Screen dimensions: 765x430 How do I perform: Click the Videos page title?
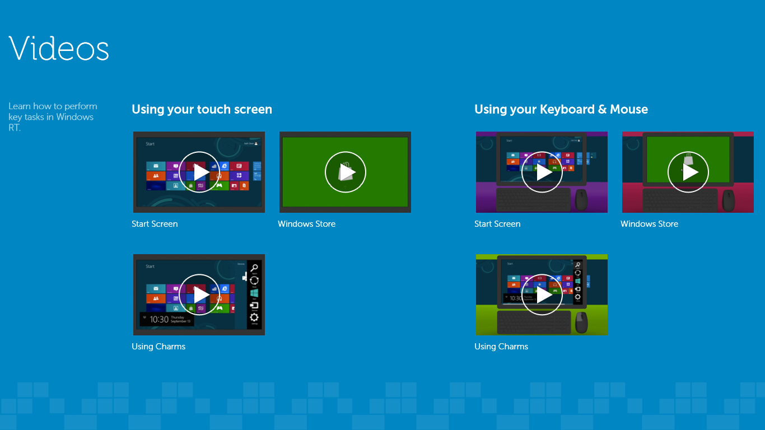click(x=59, y=48)
